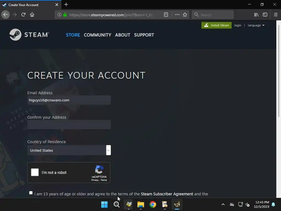
Task: Open the SUPPORT menu item
Action: (x=144, y=35)
